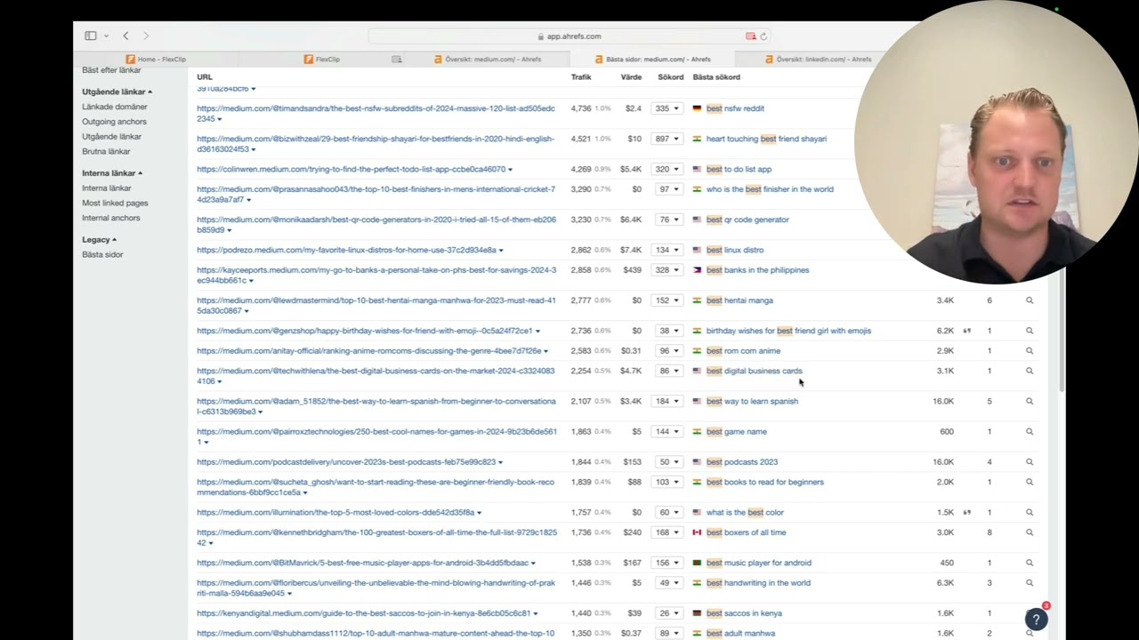Switch to the second FlexClip tab

click(x=322, y=60)
